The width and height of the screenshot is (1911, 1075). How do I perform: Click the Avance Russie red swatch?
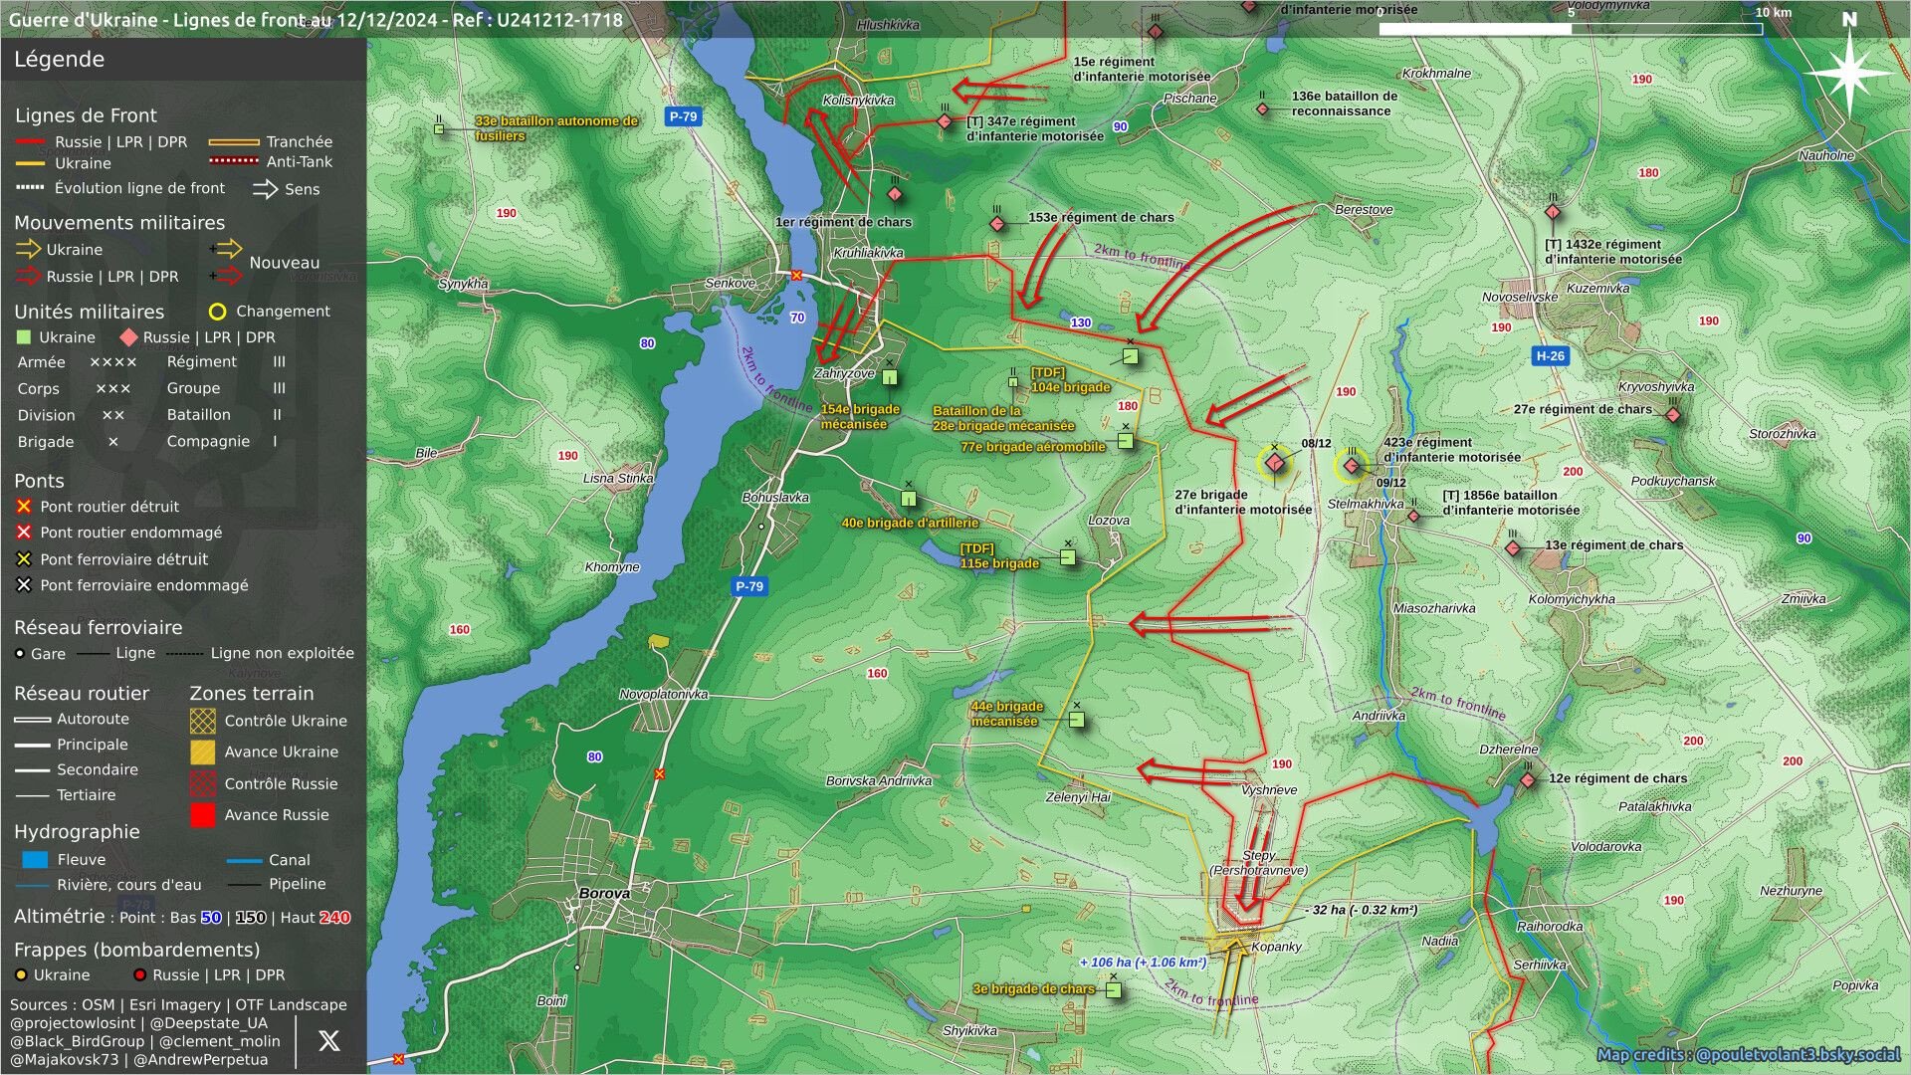coord(203,815)
